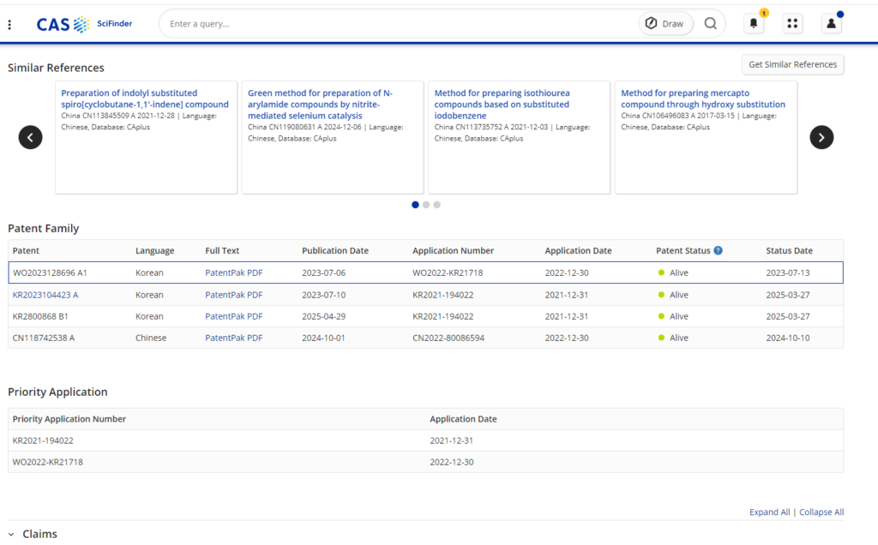Open the notifications bell
The height and width of the screenshot is (545, 878).
coord(754,24)
